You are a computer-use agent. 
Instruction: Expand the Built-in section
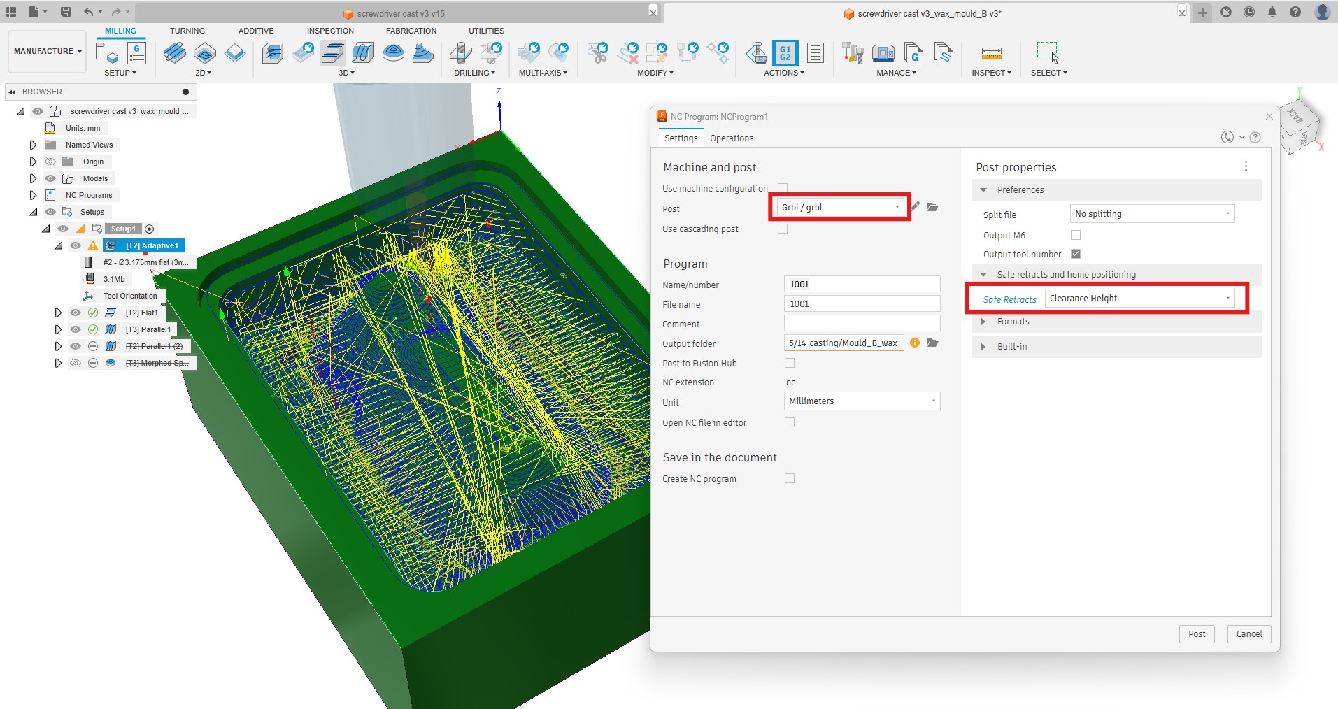[x=983, y=347]
